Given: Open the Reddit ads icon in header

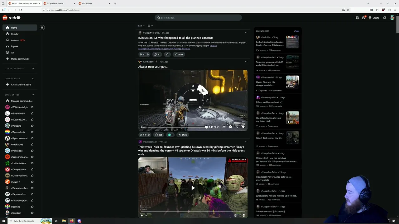Looking at the screenshot, I should pos(357,18).
